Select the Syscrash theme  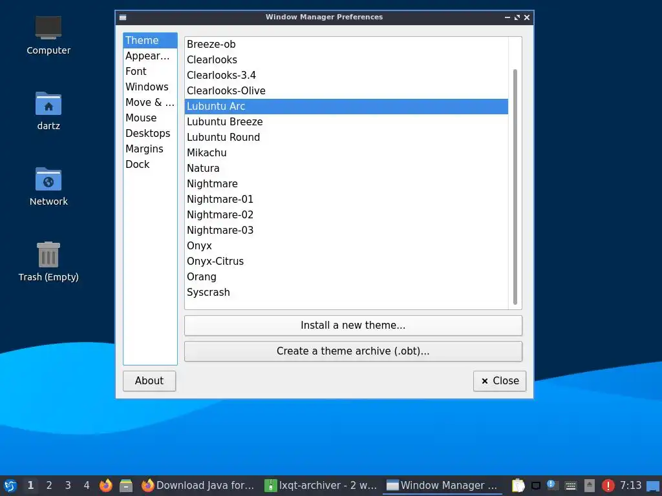click(347, 293)
